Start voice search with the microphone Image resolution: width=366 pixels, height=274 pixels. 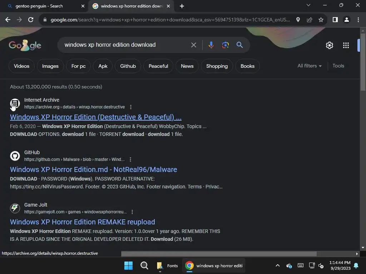click(211, 45)
